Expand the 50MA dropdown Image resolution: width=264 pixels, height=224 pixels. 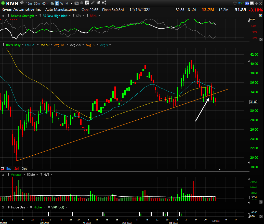37,175
